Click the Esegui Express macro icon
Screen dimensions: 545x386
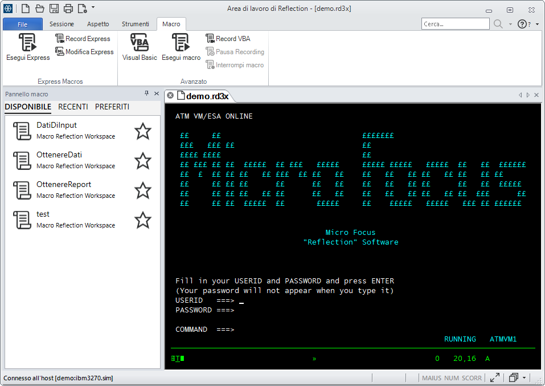pyautogui.click(x=27, y=43)
